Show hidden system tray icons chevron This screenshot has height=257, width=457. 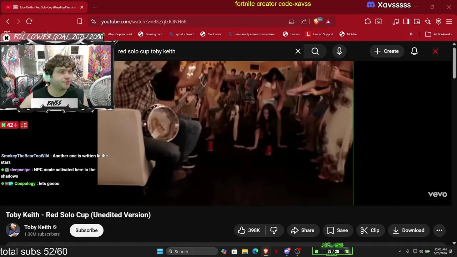tap(400, 252)
